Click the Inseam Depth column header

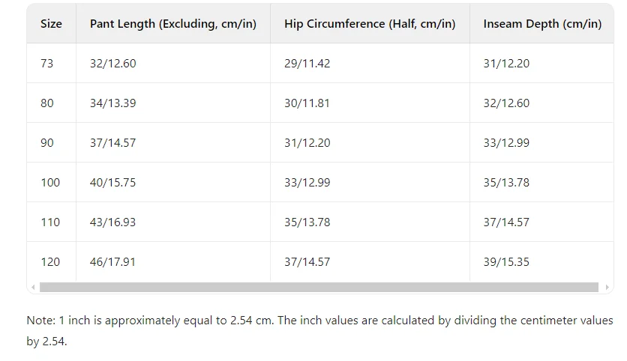tap(542, 24)
